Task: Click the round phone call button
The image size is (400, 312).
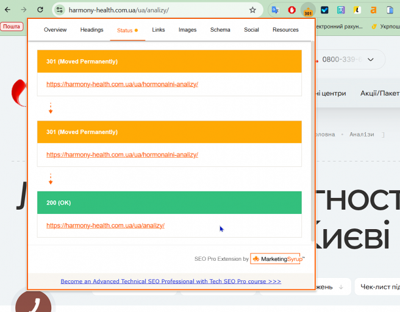Action: click(x=33, y=303)
